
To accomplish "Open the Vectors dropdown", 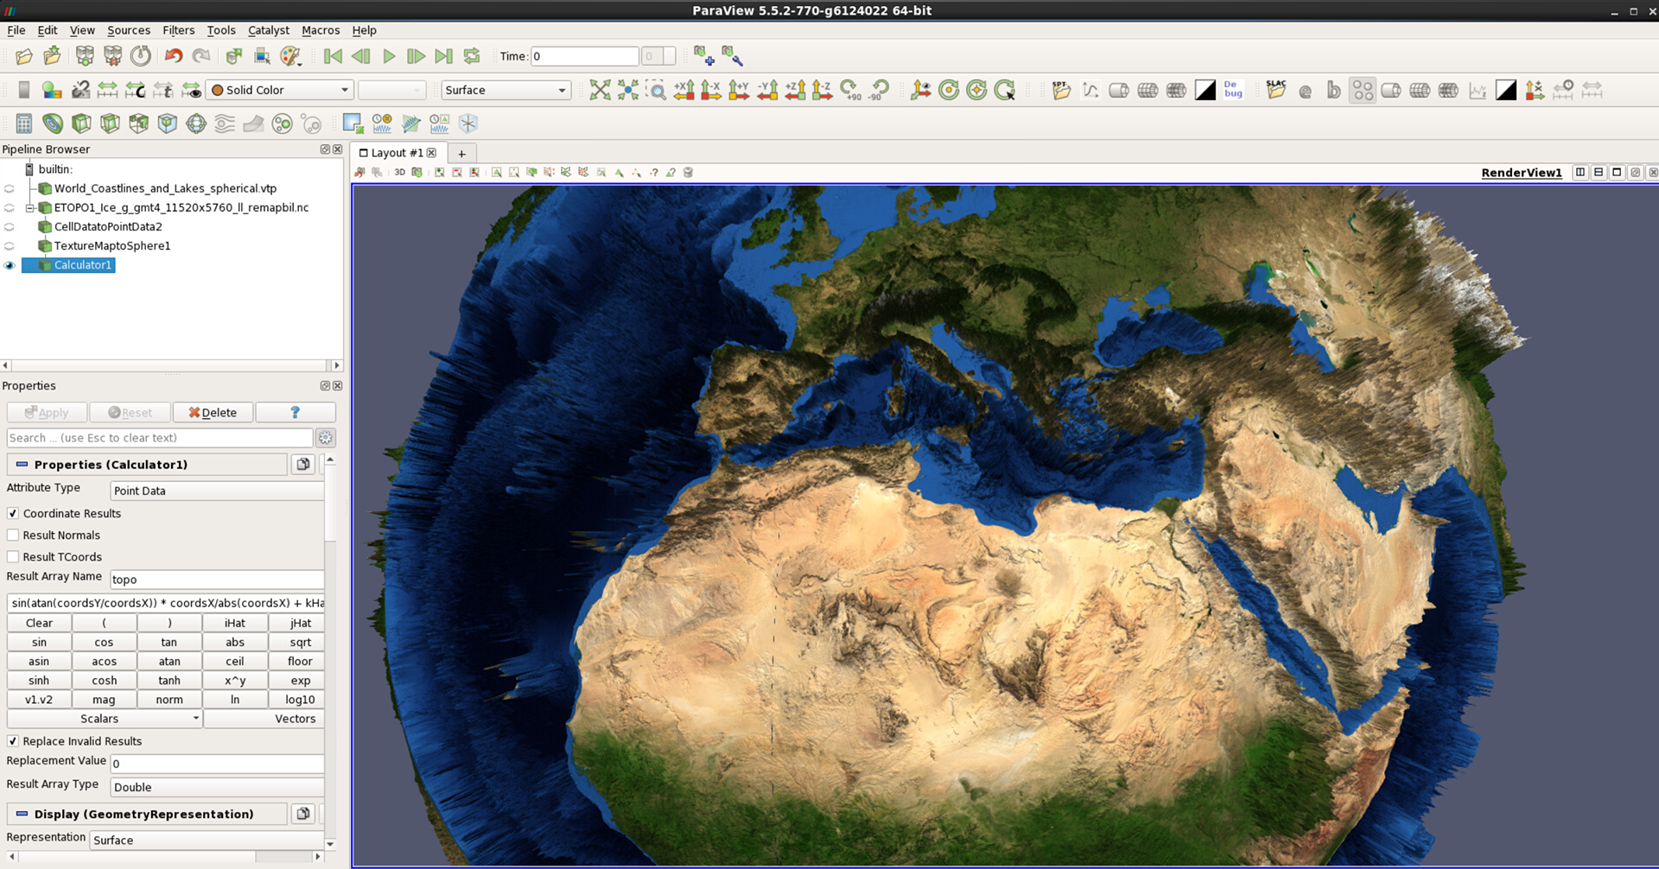I will [x=264, y=719].
